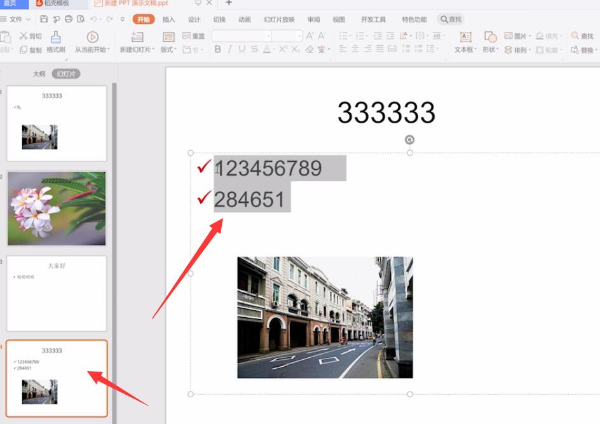This screenshot has height=424, width=600.
Task: Open the Shapes (形状) gallery
Action: click(491, 42)
